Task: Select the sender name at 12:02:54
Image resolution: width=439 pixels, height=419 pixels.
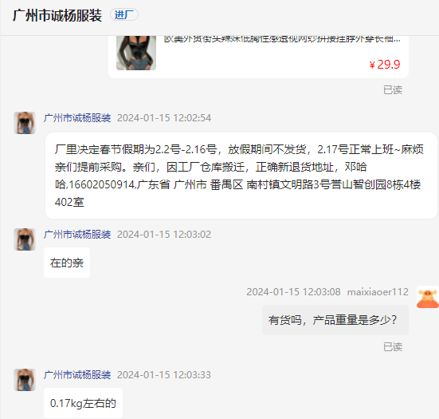Action: click(x=77, y=118)
